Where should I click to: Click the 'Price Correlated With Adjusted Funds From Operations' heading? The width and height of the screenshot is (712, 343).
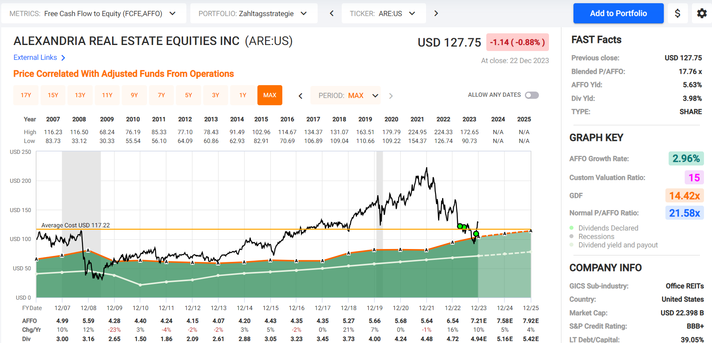click(124, 74)
